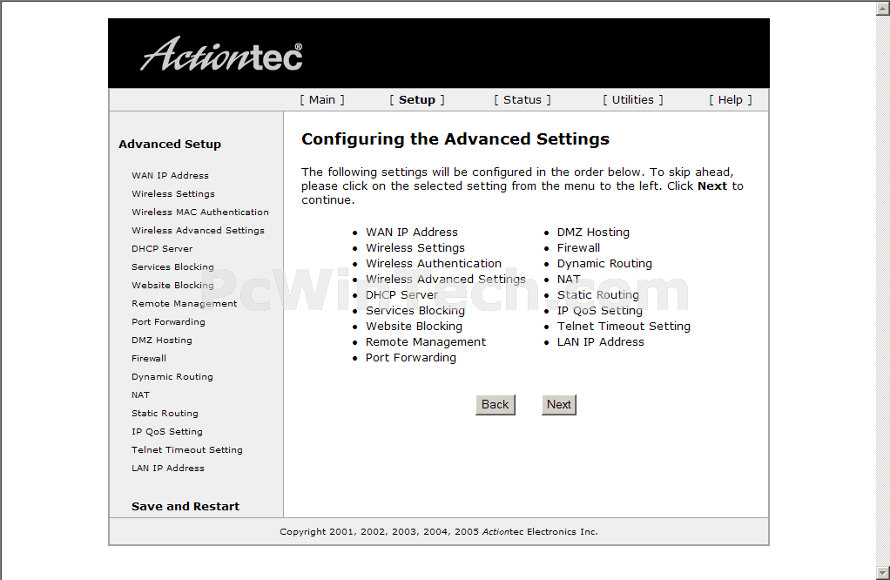Go to Wireless Advanced Settings in sidebar
This screenshot has width=890, height=580.
click(x=198, y=231)
